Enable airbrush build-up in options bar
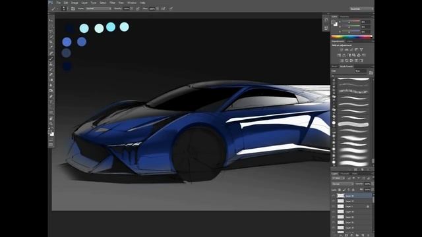 [x=164, y=9]
